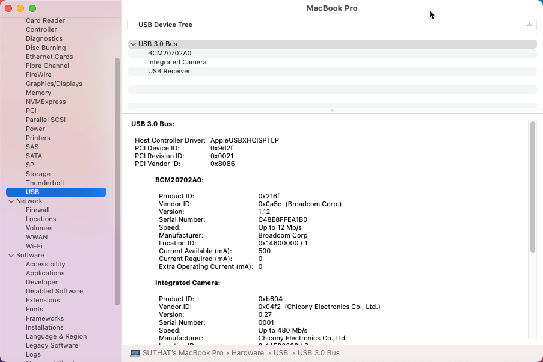
Task: Click the details pane vertical scrollbar
Action: click(x=533, y=187)
